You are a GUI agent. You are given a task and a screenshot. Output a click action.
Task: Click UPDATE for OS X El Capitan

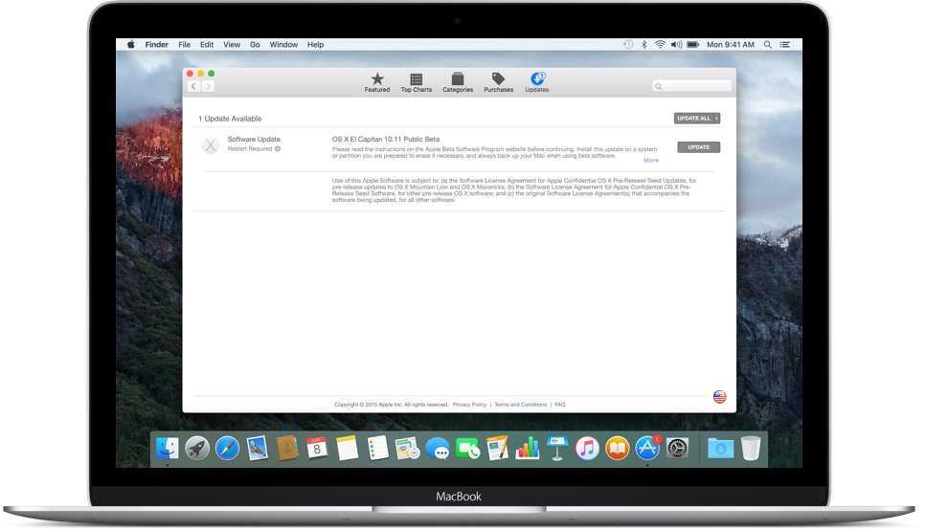pos(699,147)
